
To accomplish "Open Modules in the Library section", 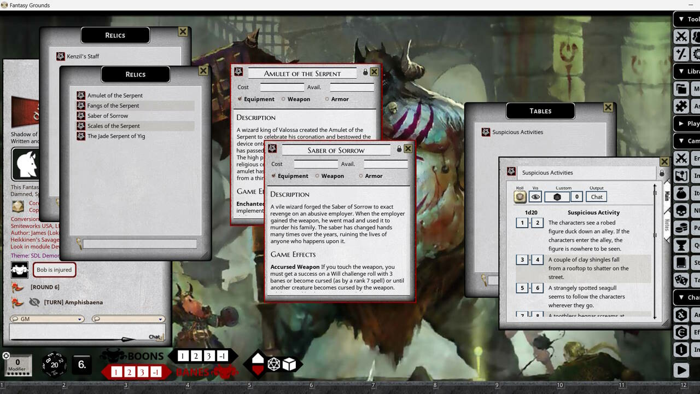I will click(x=682, y=89).
